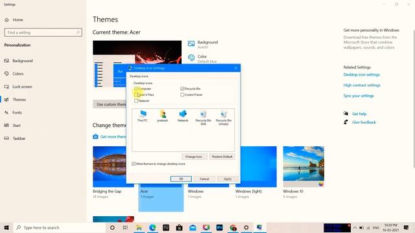Click Use custom theme button

click(110, 104)
